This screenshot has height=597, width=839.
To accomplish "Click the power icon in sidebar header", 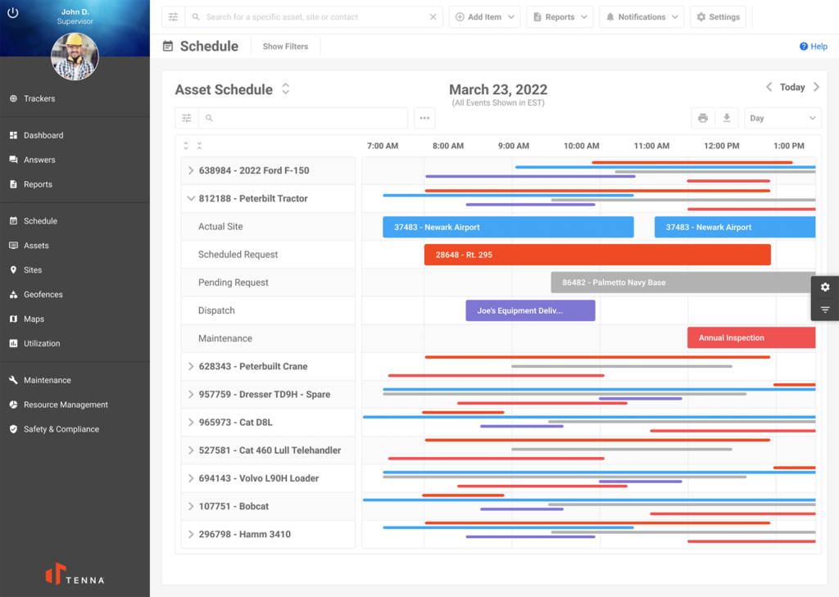I will [x=13, y=13].
